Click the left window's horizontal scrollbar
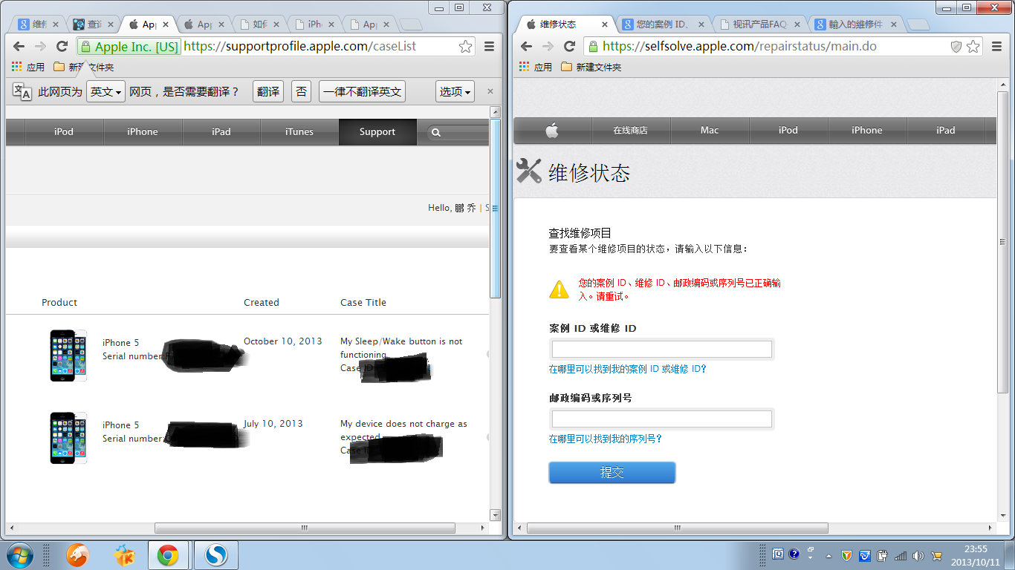The image size is (1015, 570). pos(305,528)
